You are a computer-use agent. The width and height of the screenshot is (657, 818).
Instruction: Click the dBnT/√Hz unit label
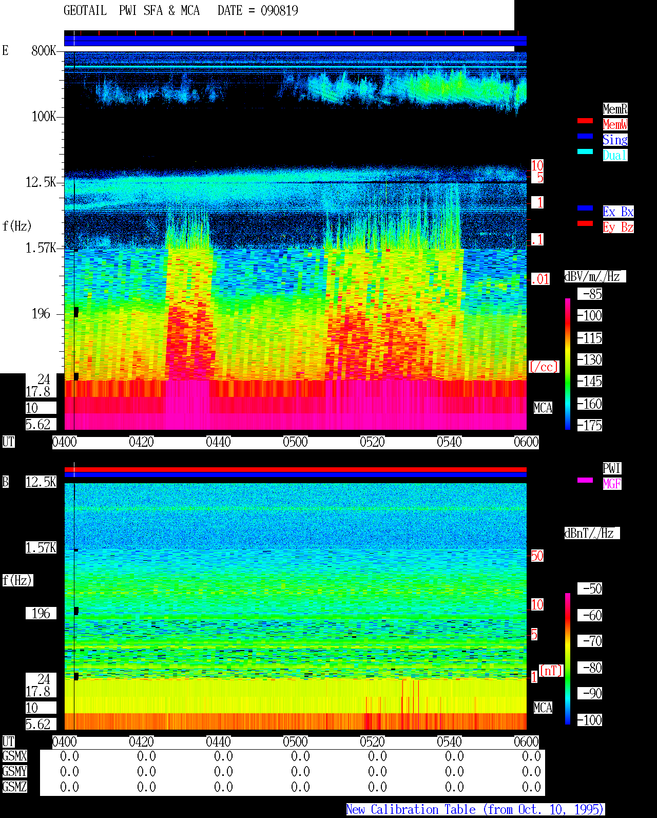point(592,533)
